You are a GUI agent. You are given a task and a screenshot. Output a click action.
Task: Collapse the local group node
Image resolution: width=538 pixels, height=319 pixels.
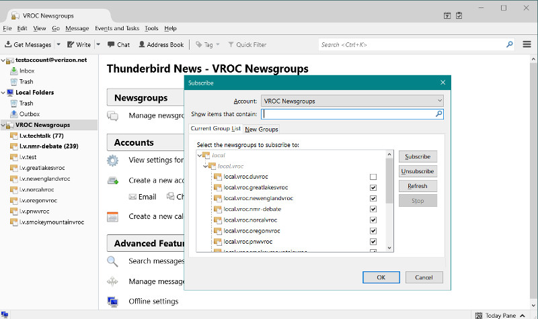click(200, 155)
